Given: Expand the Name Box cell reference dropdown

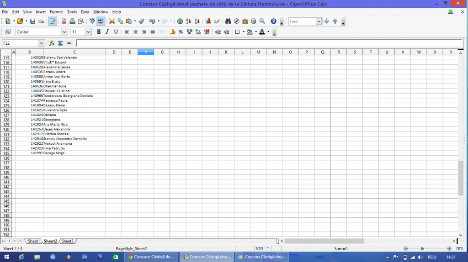Looking at the screenshot, I should 42,43.
